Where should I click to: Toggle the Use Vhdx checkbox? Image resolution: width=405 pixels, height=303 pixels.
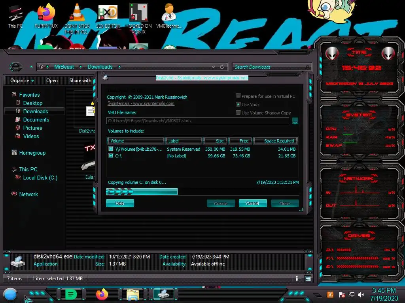[238, 104]
